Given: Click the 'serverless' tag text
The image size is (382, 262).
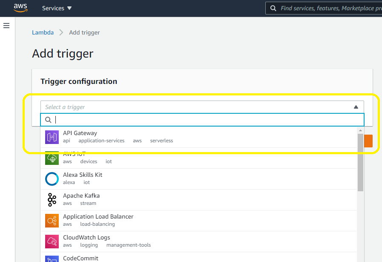Looking at the screenshot, I should click(161, 141).
